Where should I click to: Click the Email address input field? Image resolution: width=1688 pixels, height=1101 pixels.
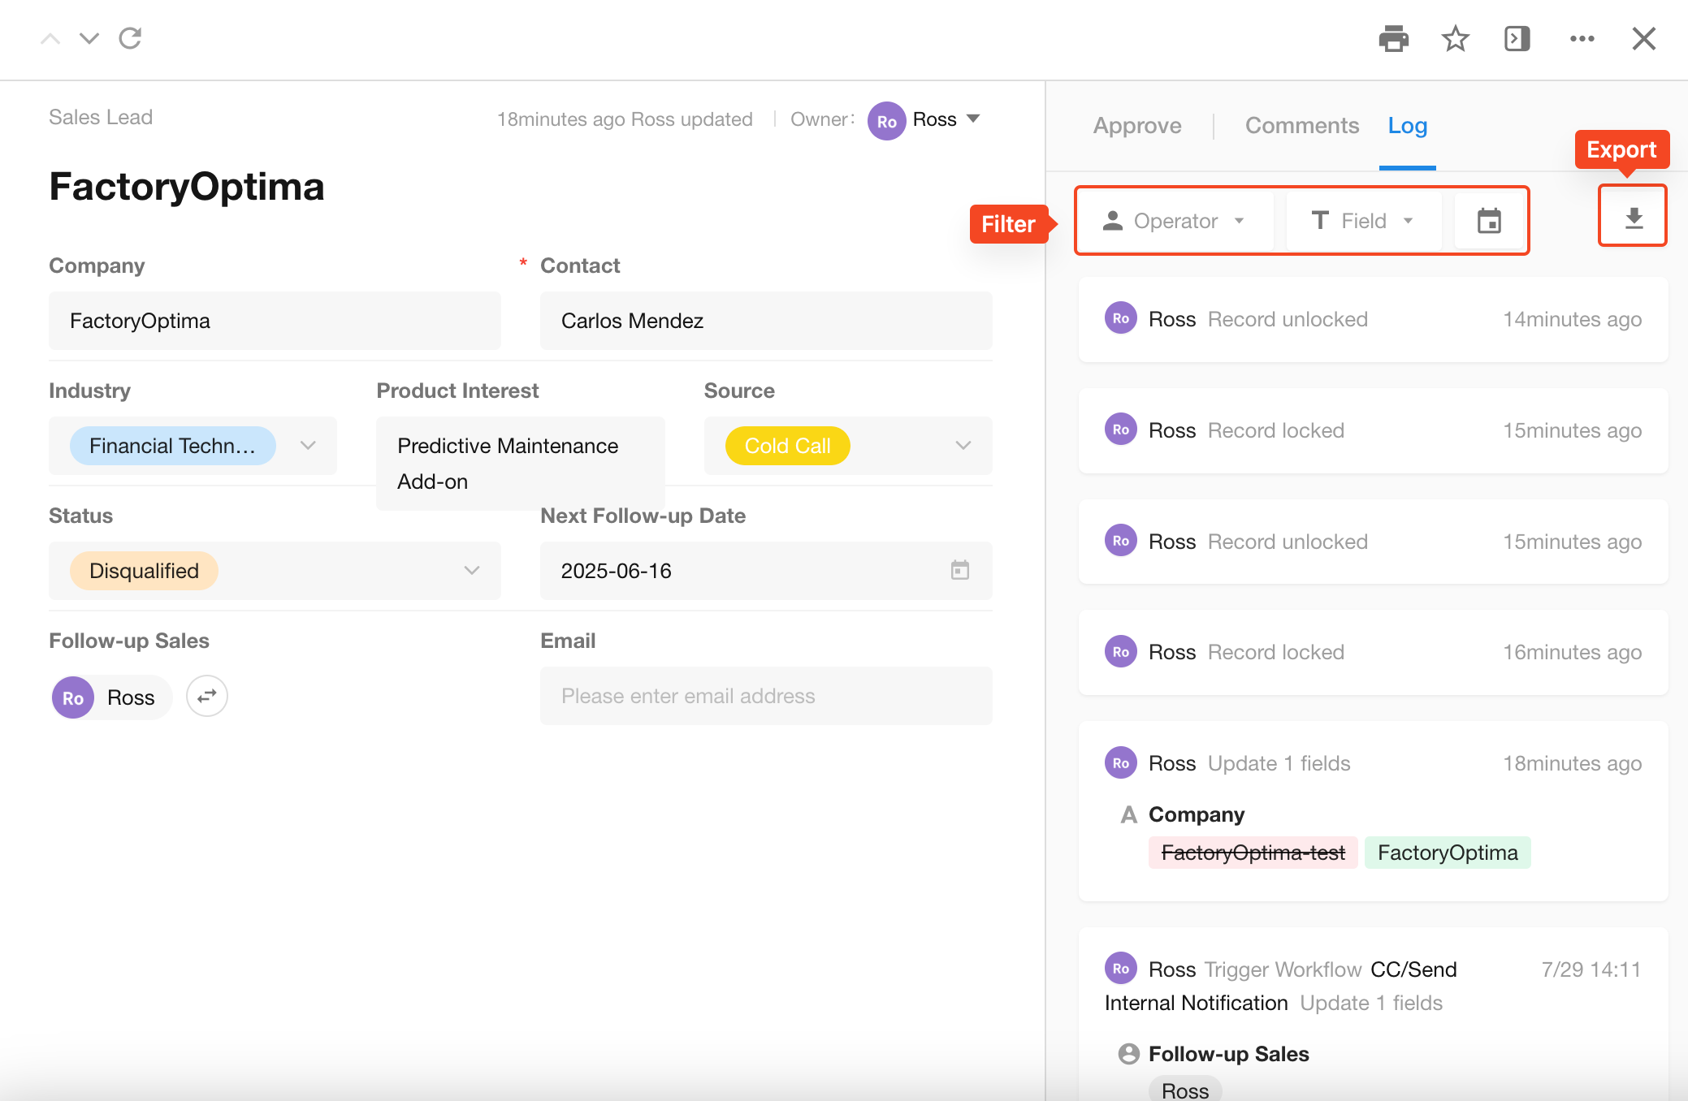pos(765,696)
